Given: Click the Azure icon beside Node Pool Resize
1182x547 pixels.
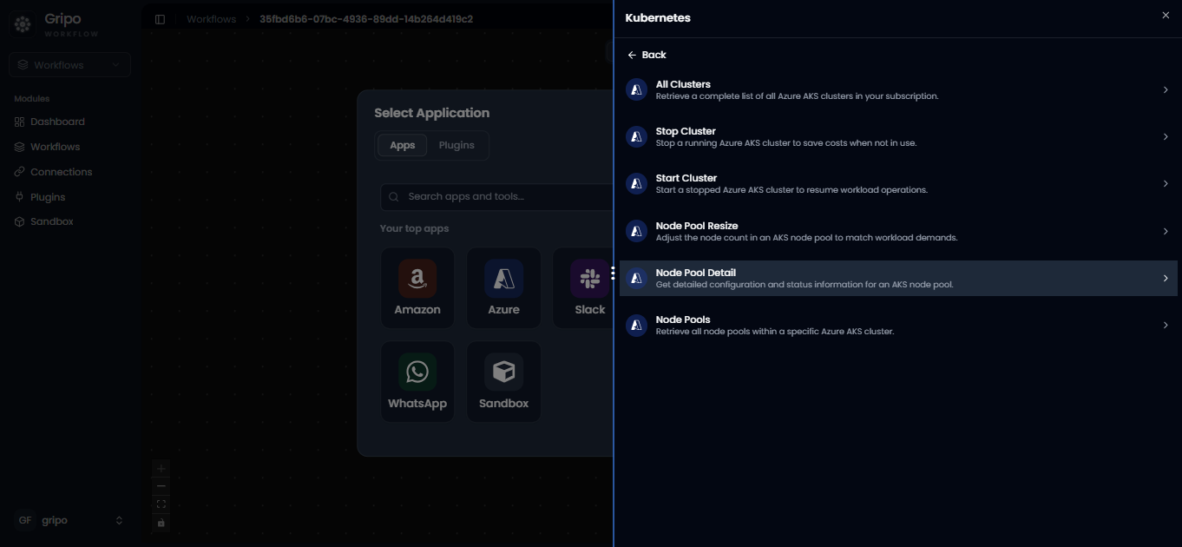Looking at the screenshot, I should (x=637, y=231).
